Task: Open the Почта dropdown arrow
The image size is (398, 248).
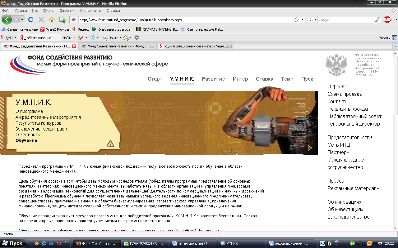Action: point(120,38)
